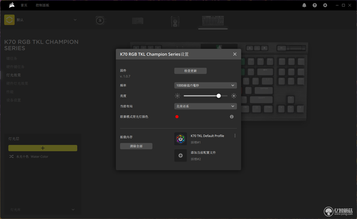Select the PC case device icon

point(175,21)
